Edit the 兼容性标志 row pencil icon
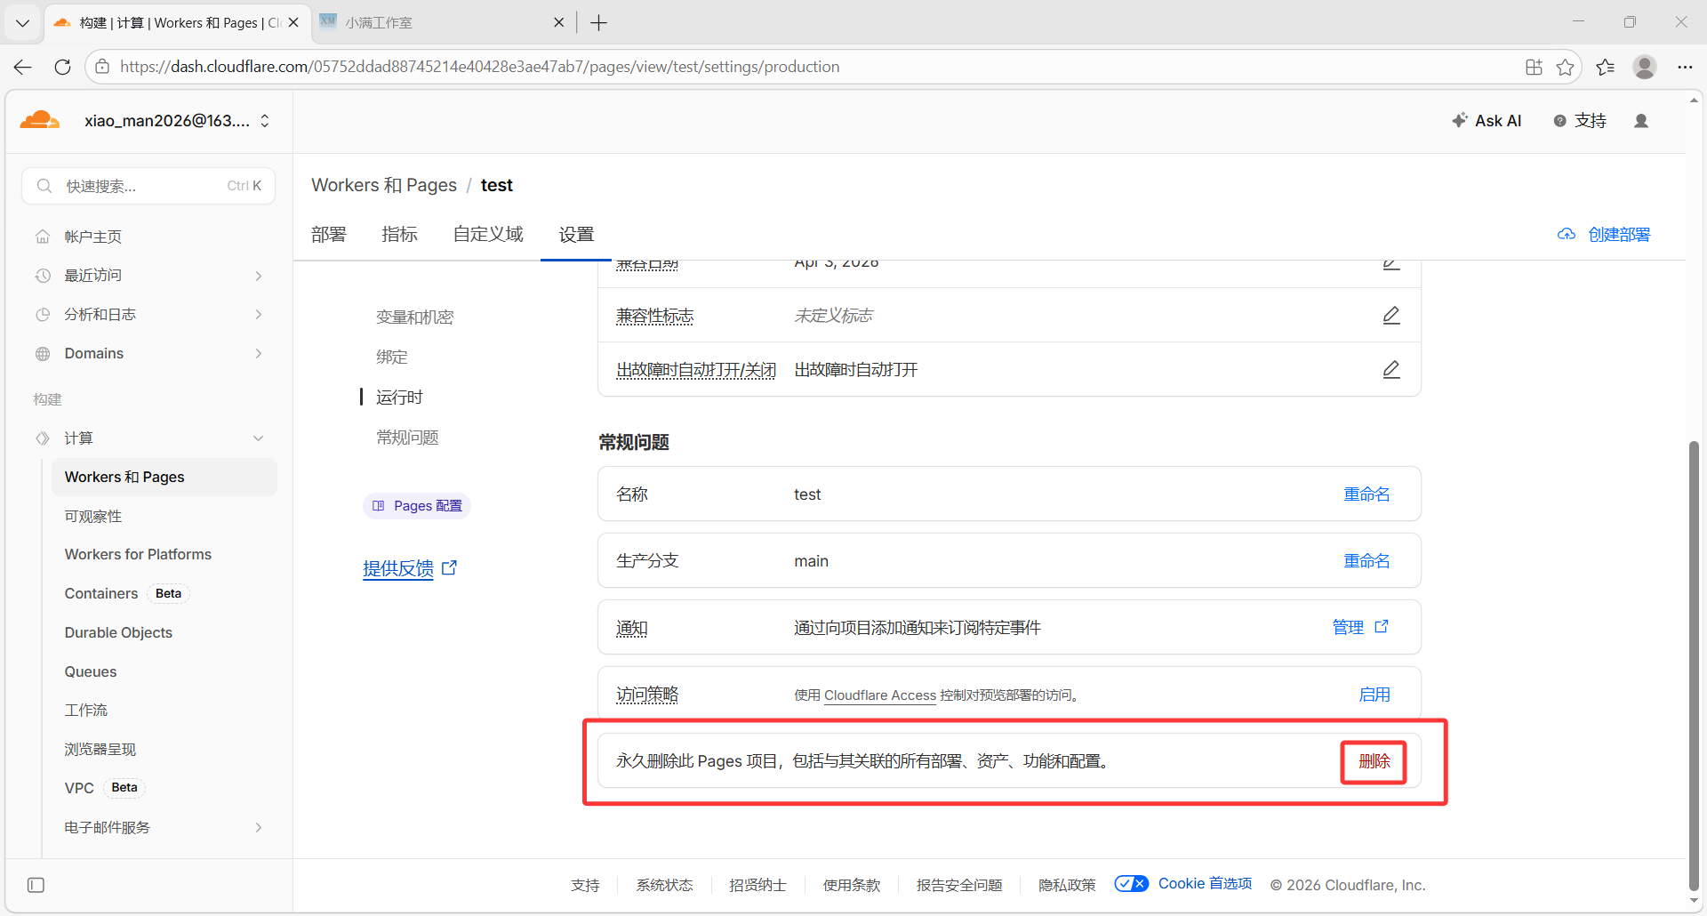This screenshot has width=1707, height=916. [1390, 316]
